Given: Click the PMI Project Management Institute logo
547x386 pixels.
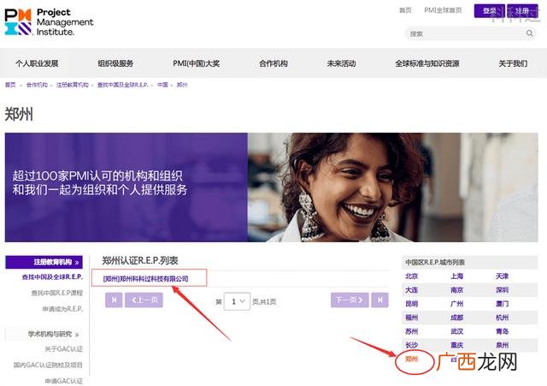Looking at the screenshot, I should [x=49, y=21].
